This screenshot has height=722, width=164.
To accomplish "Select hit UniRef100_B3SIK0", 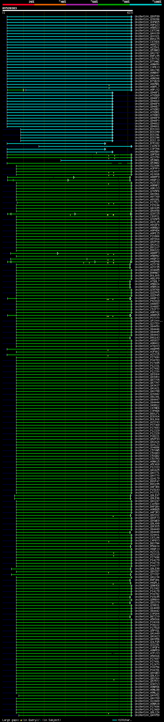I will (x=147, y=129).
